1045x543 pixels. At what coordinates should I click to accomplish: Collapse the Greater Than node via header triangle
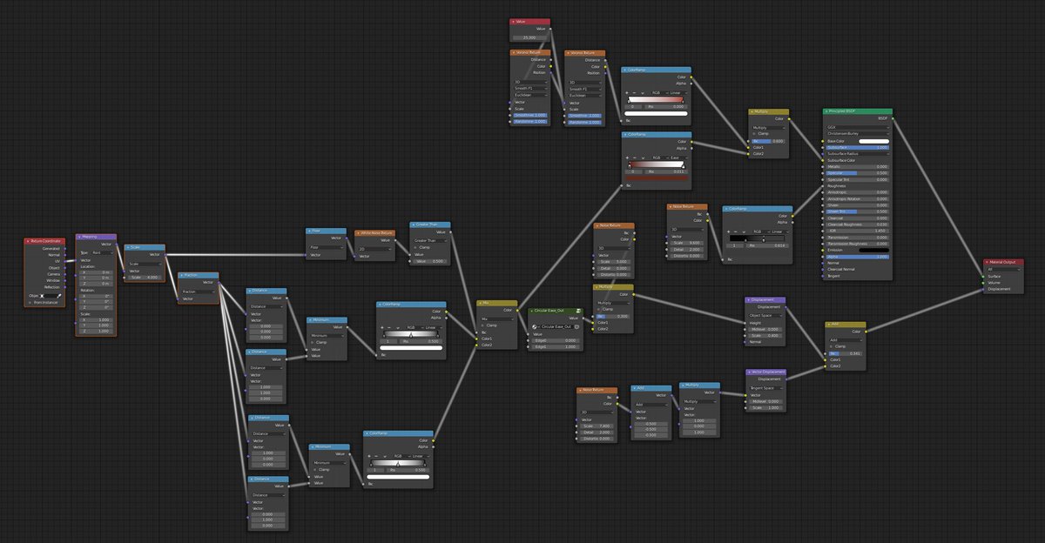pyautogui.click(x=413, y=225)
